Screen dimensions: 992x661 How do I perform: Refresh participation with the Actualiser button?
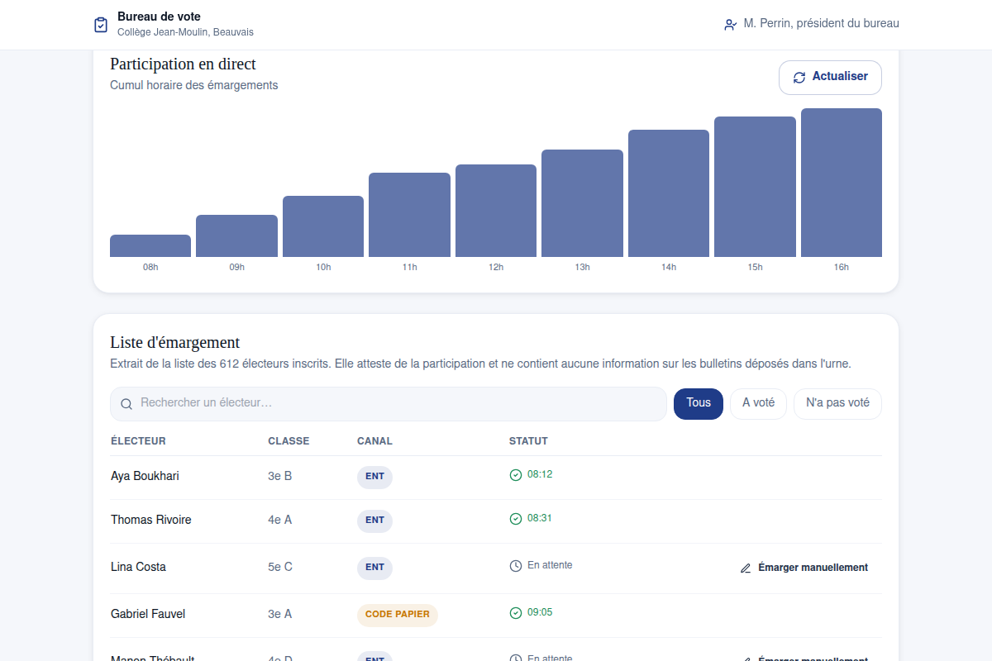pos(830,78)
